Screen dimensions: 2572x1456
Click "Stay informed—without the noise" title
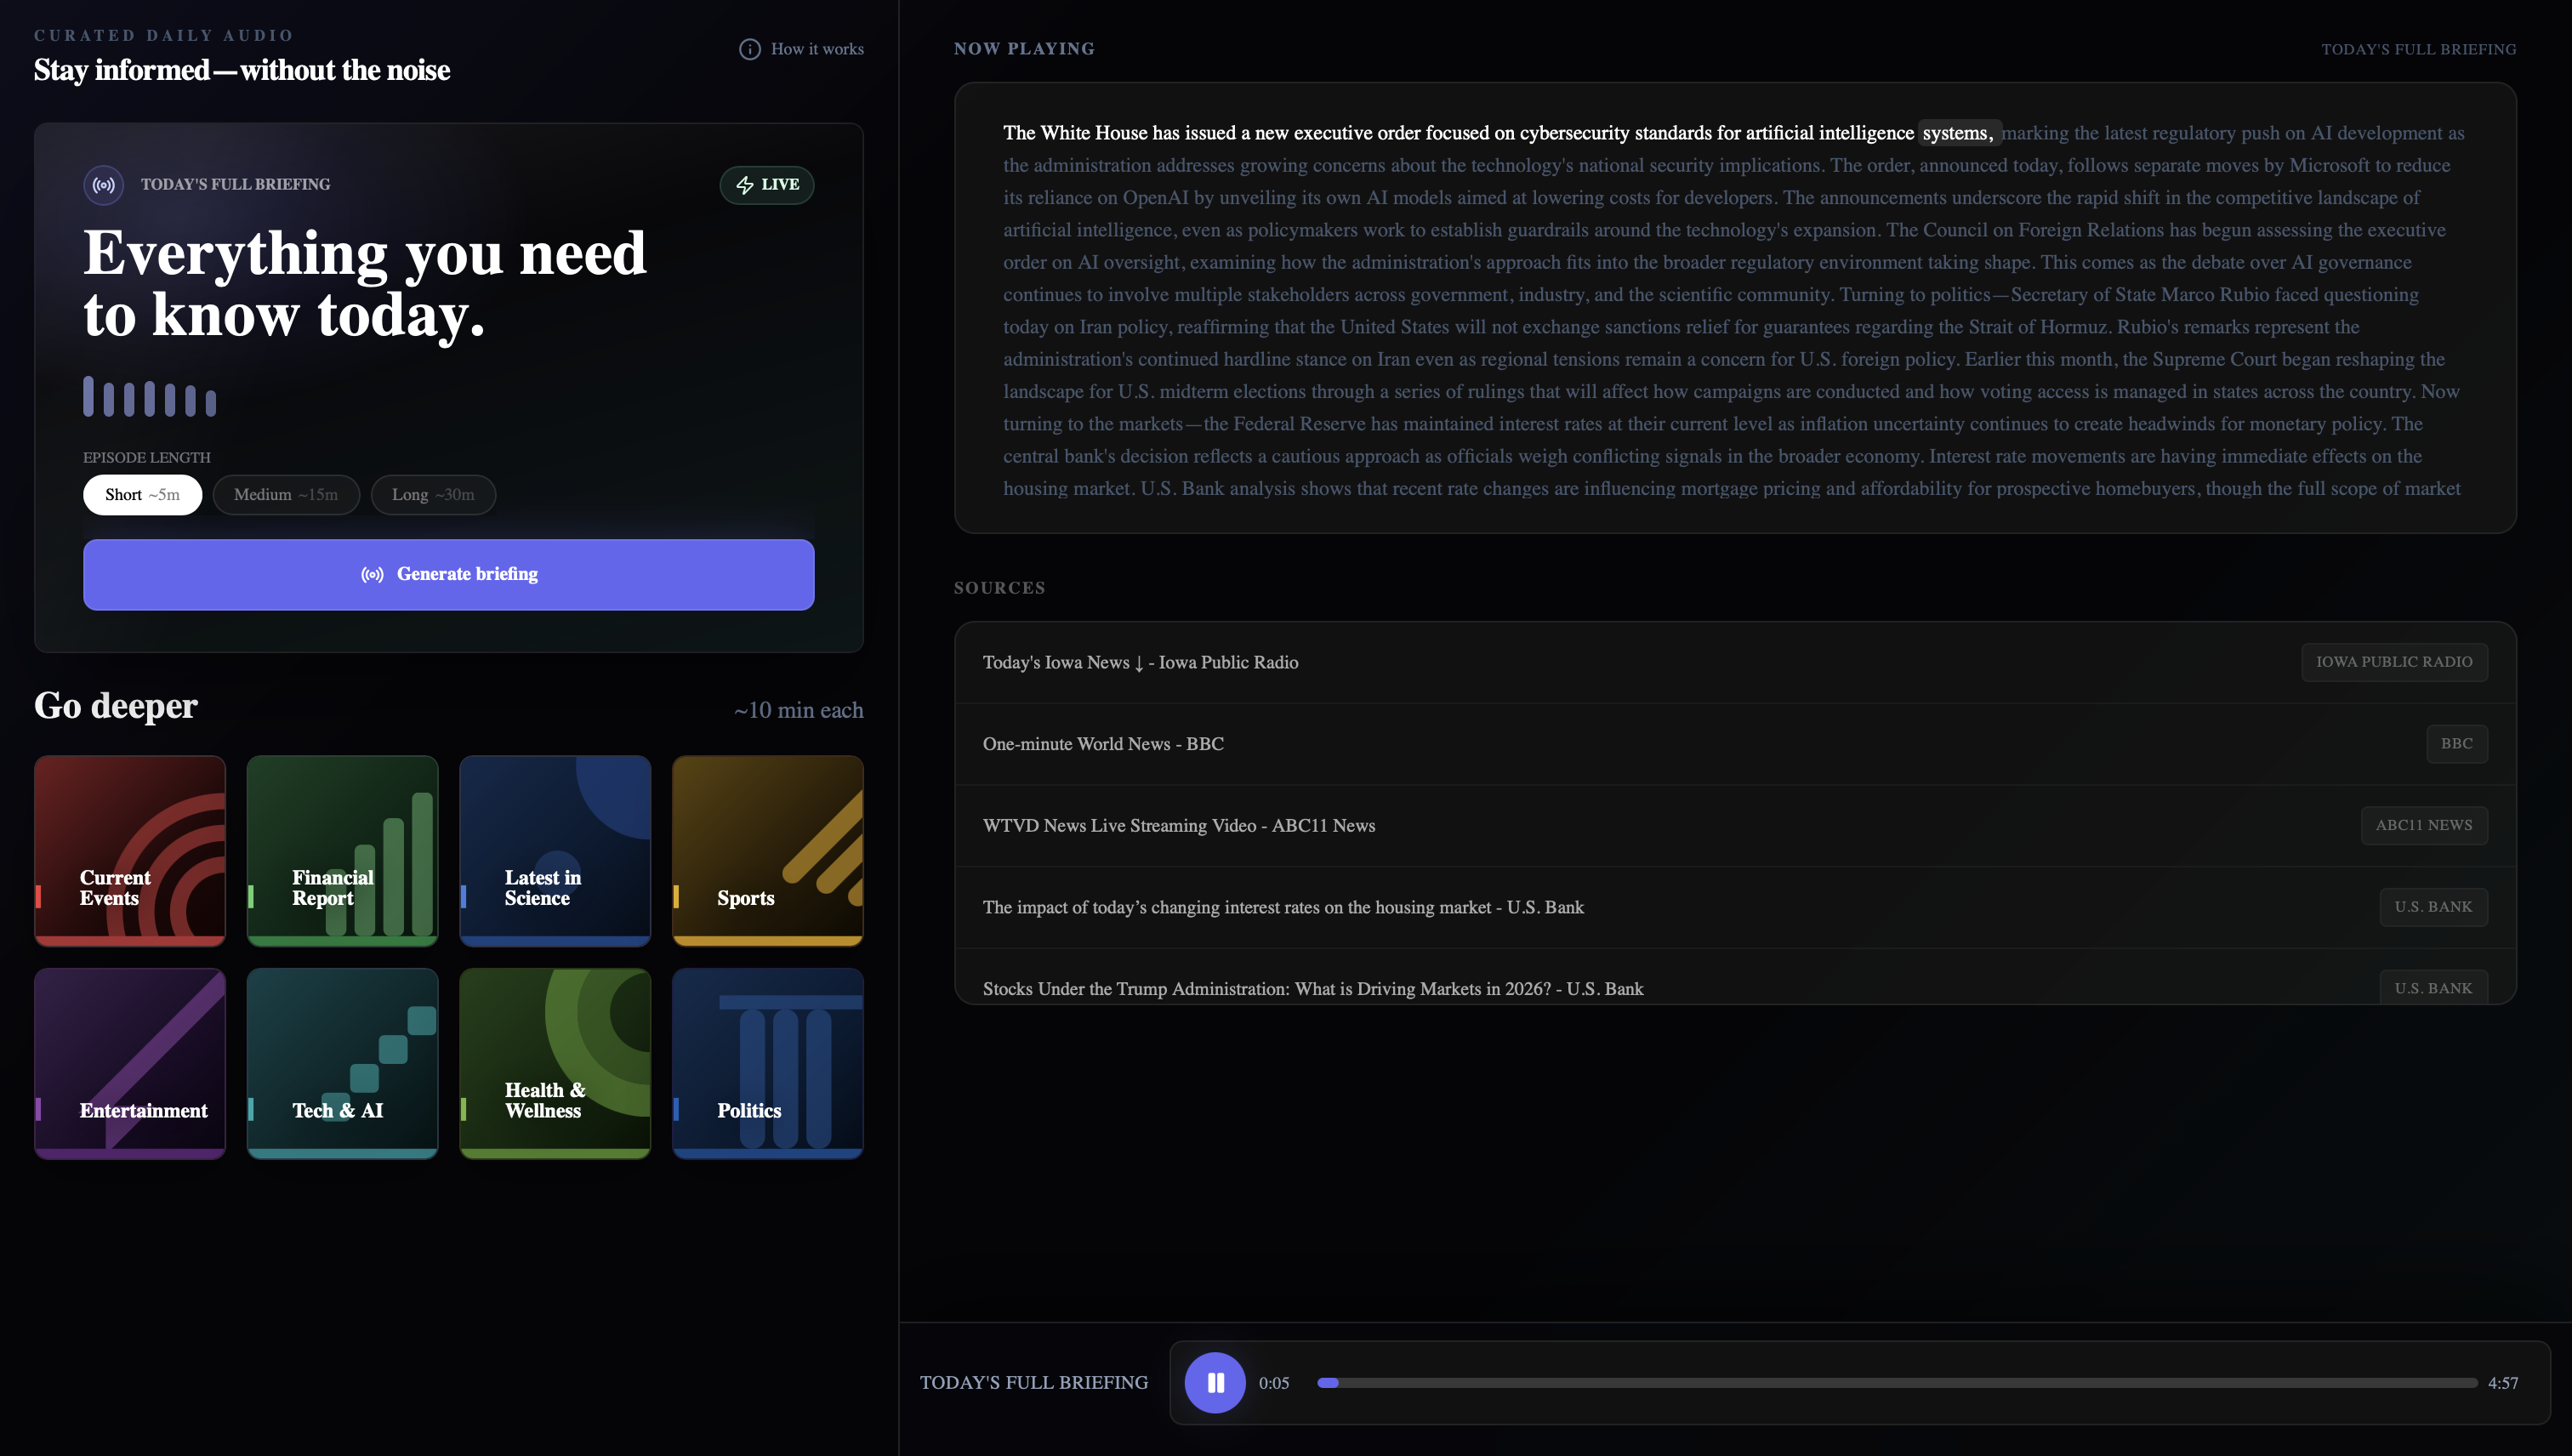[x=242, y=70]
